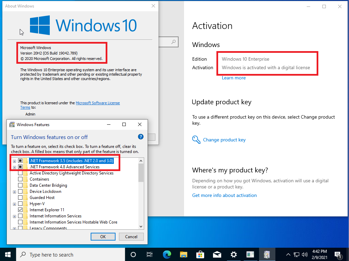Toggle .NET Framework 4.8 Advanced Services checkbox
Image resolution: width=349 pixels, height=261 pixels.
tap(20, 167)
